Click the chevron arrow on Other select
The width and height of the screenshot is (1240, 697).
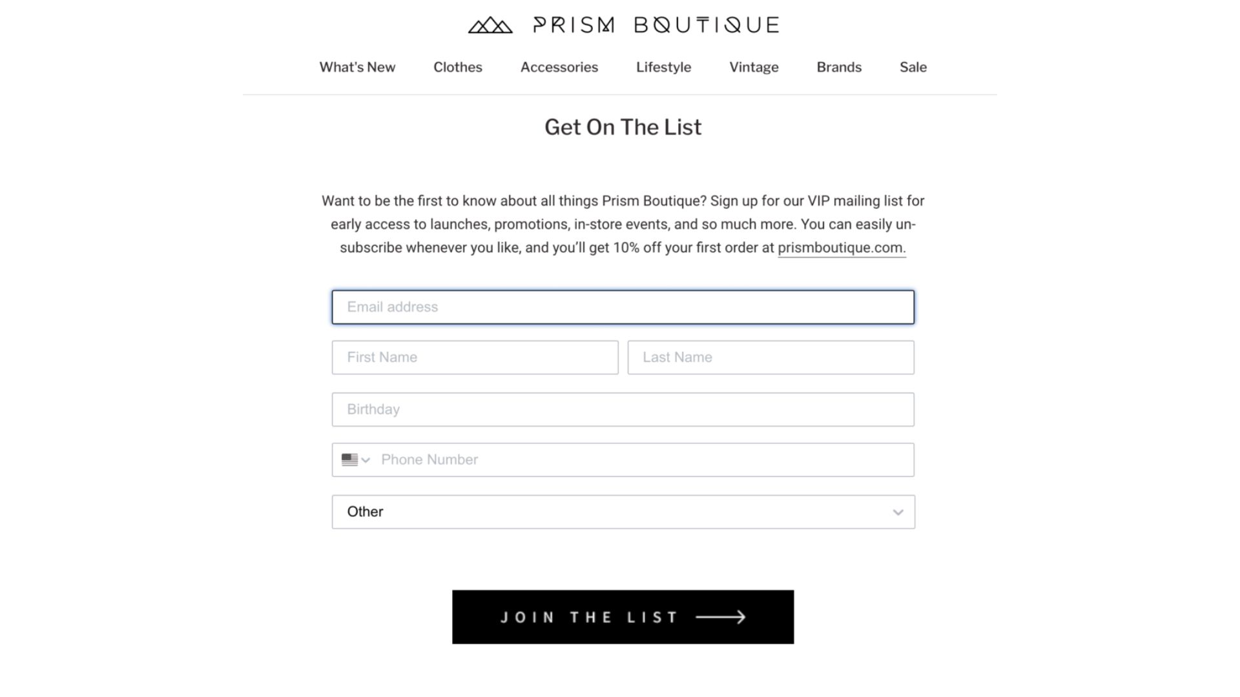click(x=898, y=512)
